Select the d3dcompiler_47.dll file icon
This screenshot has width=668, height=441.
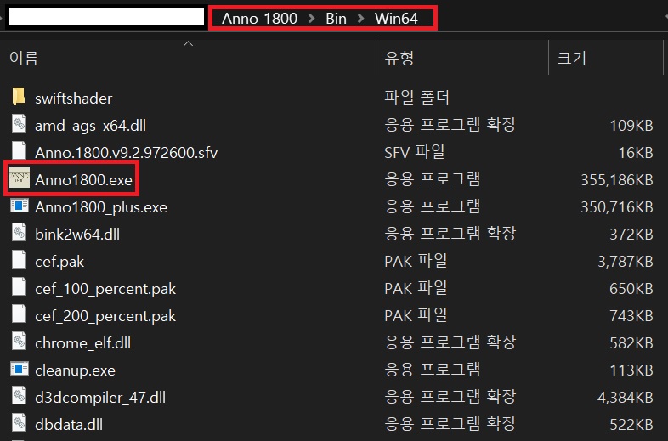point(19,395)
